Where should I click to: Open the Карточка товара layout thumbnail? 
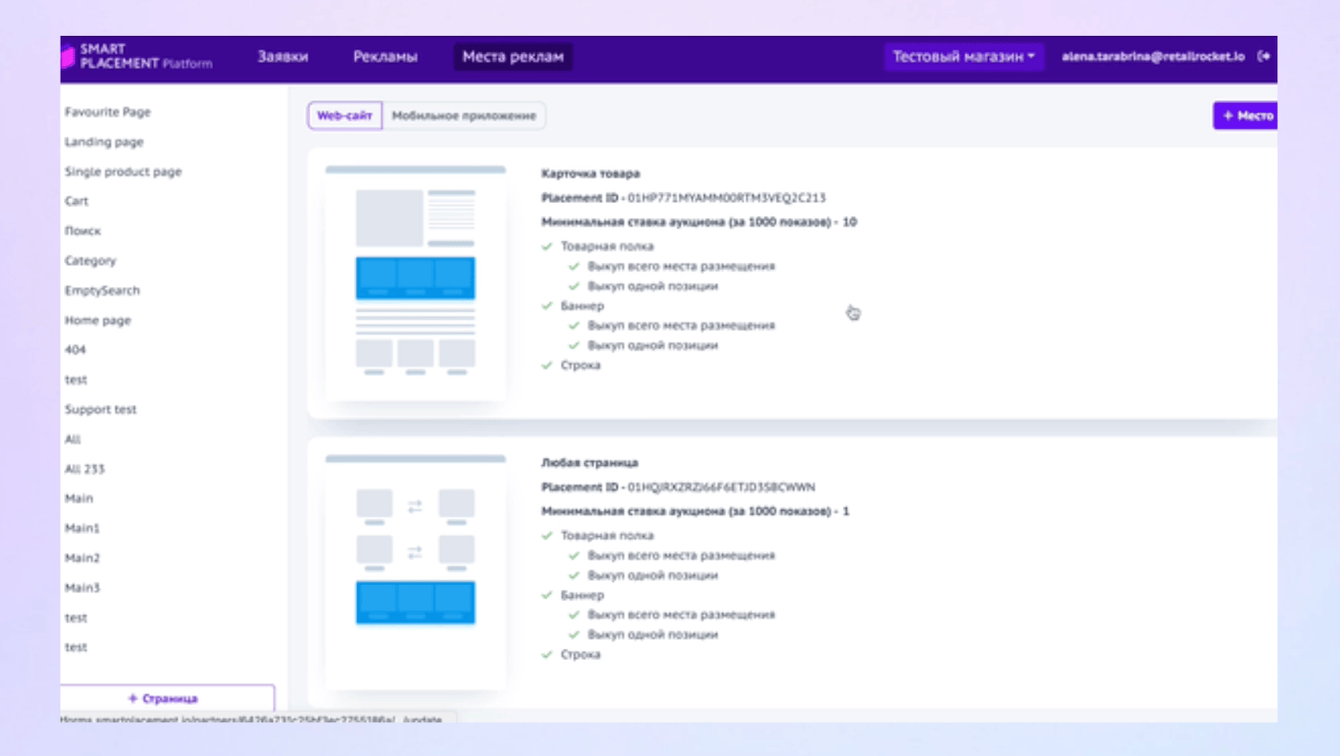click(415, 280)
